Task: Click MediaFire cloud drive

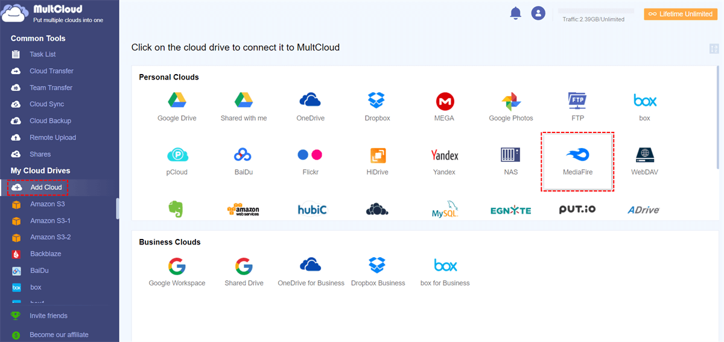Action: tap(577, 161)
